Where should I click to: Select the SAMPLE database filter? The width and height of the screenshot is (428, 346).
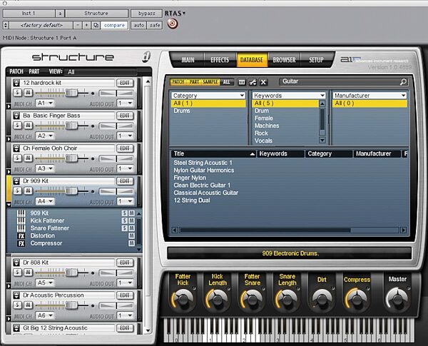210,82
